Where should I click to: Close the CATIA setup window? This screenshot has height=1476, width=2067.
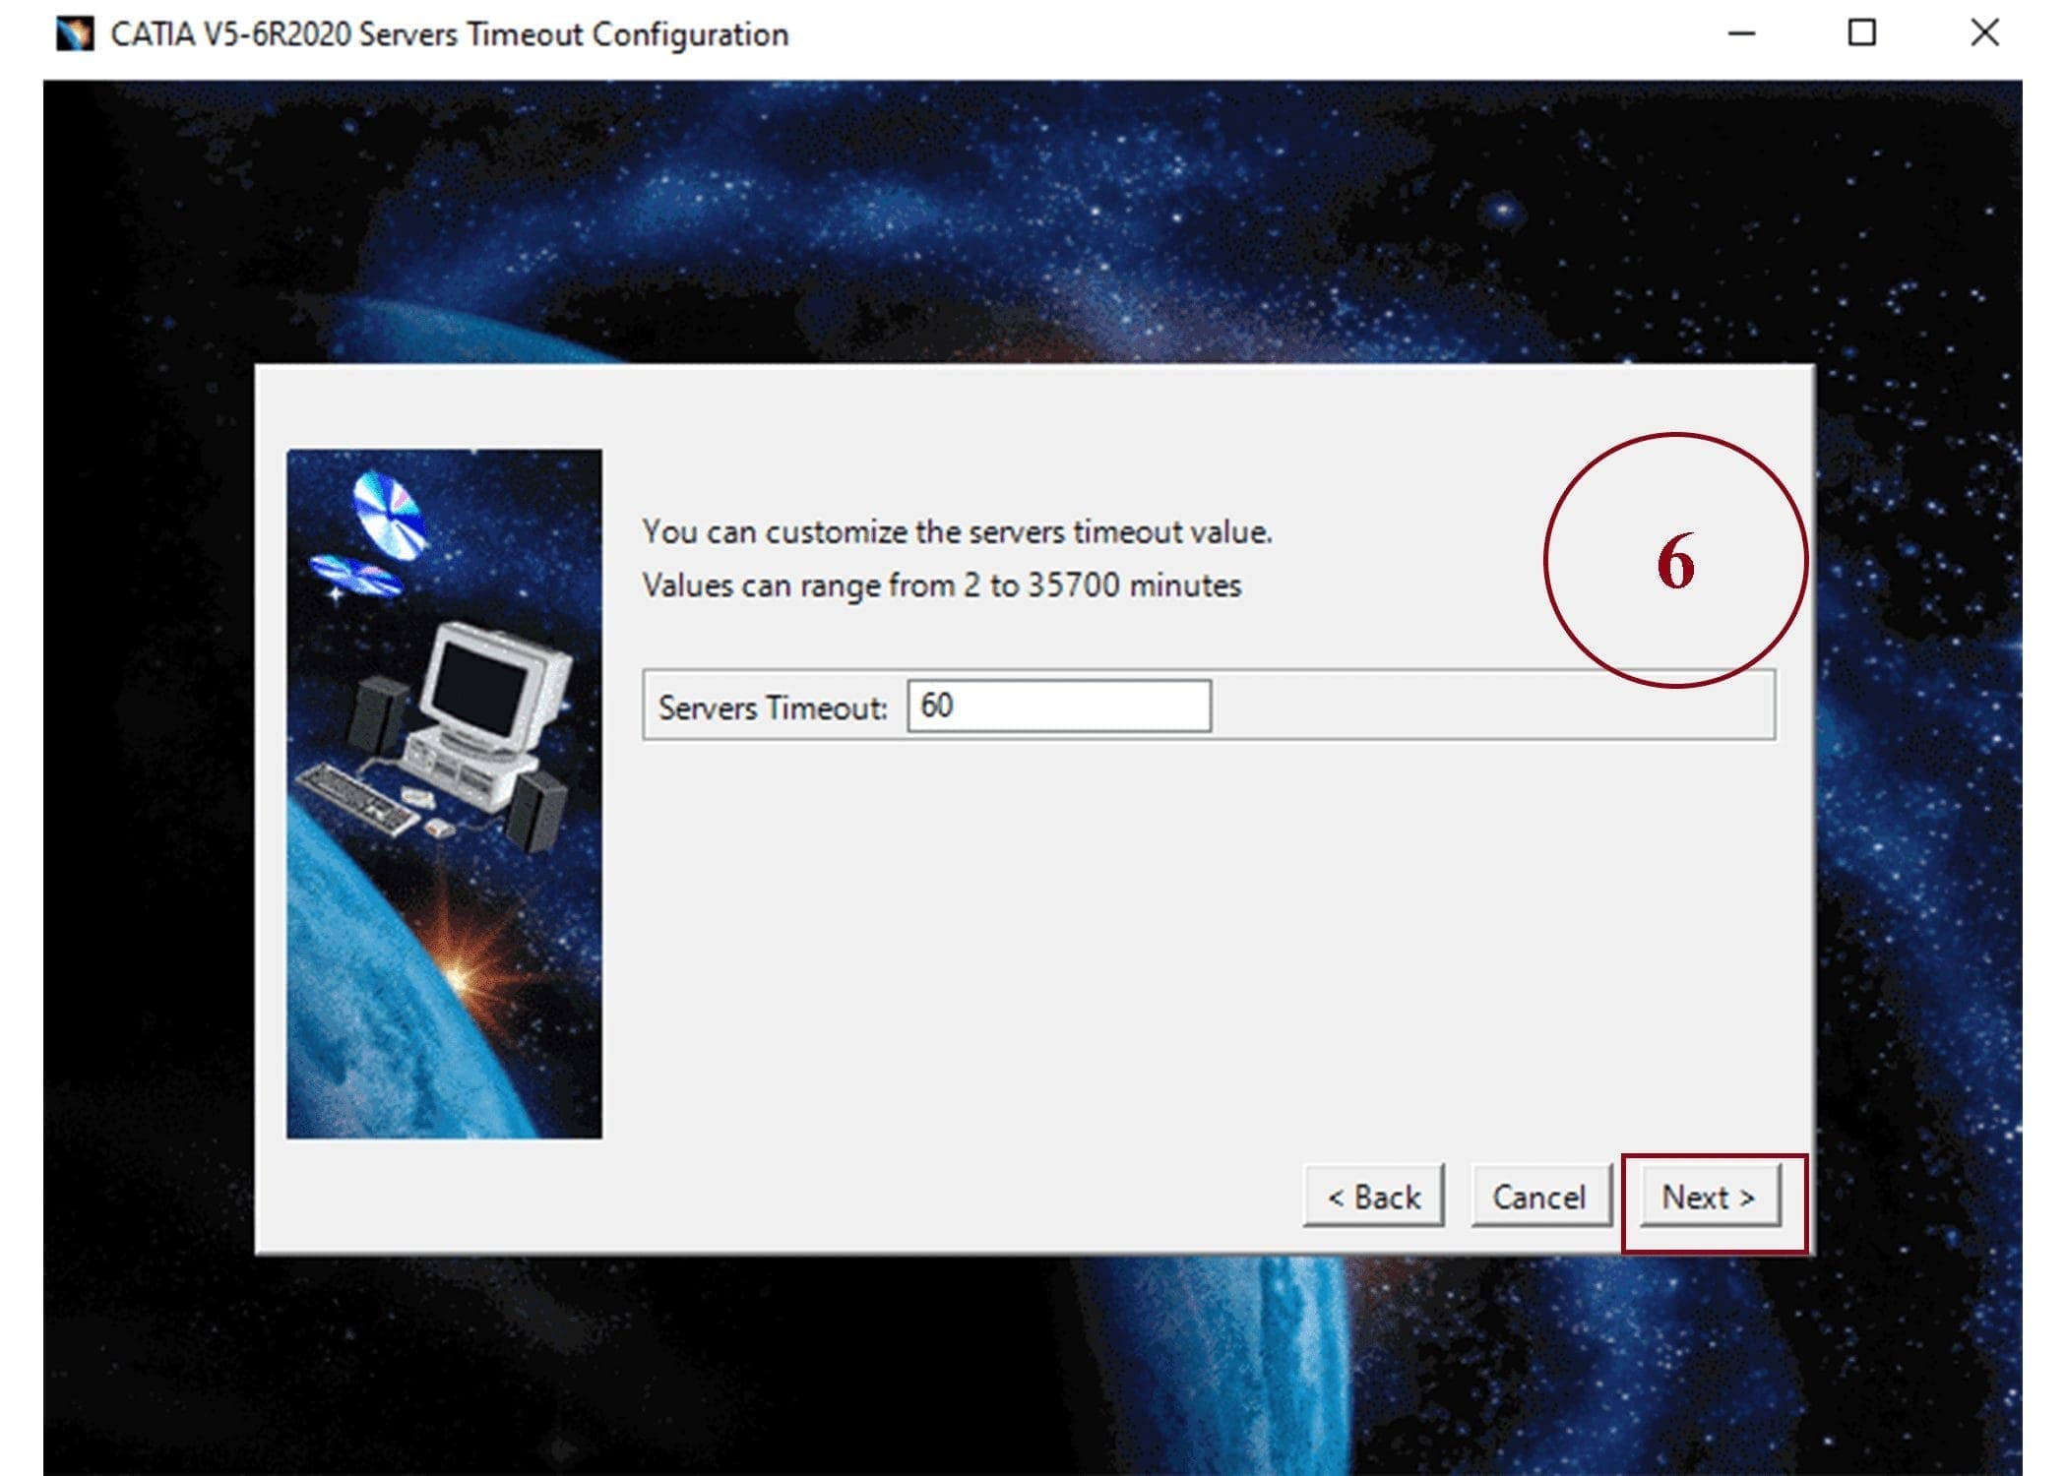pyautogui.click(x=1985, y=33)
